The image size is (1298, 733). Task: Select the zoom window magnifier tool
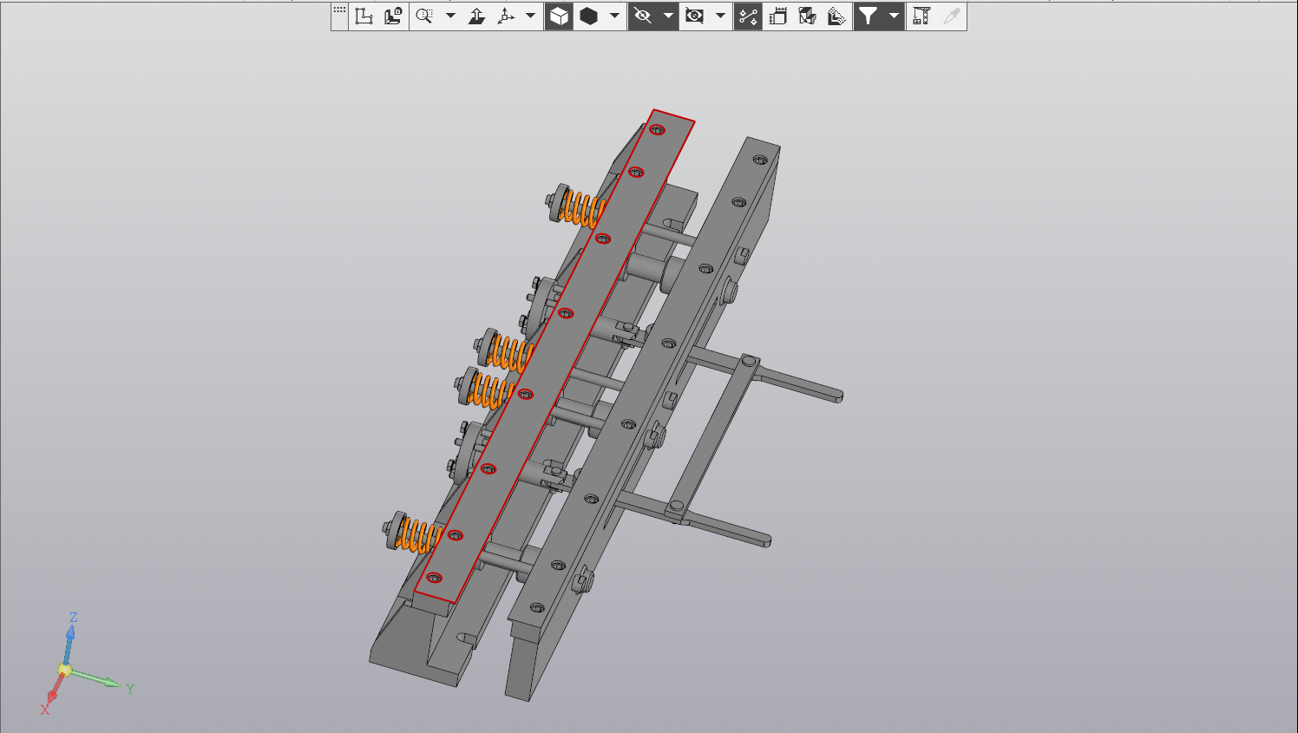coord(424,16)
